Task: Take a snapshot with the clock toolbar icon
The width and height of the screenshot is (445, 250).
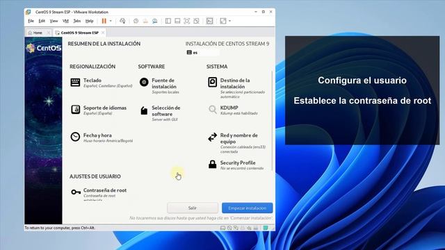Action: click(136, 21)
